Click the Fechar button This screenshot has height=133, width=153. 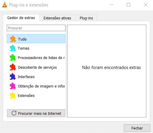tap(137, 128)
